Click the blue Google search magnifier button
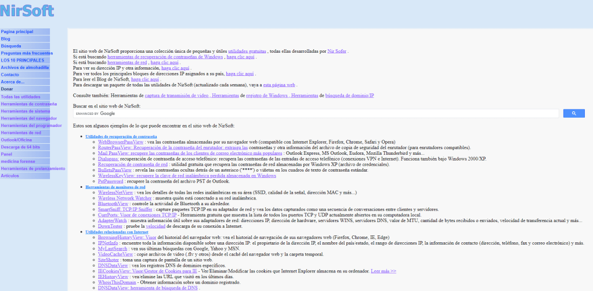 pyautogui.click(x=574, y=114)
